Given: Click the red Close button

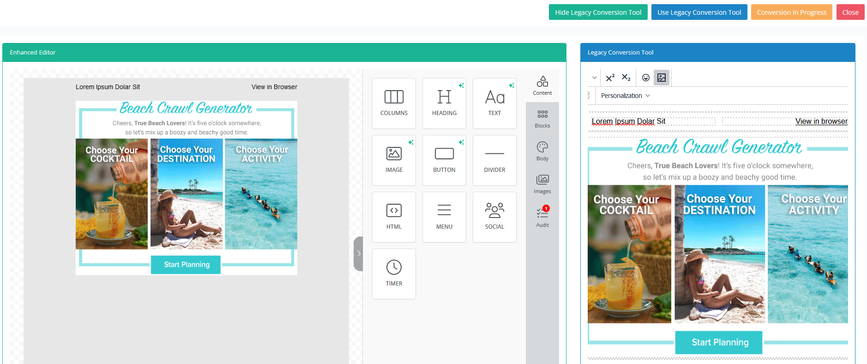Looking at the screenshot, I should (850, 12).
